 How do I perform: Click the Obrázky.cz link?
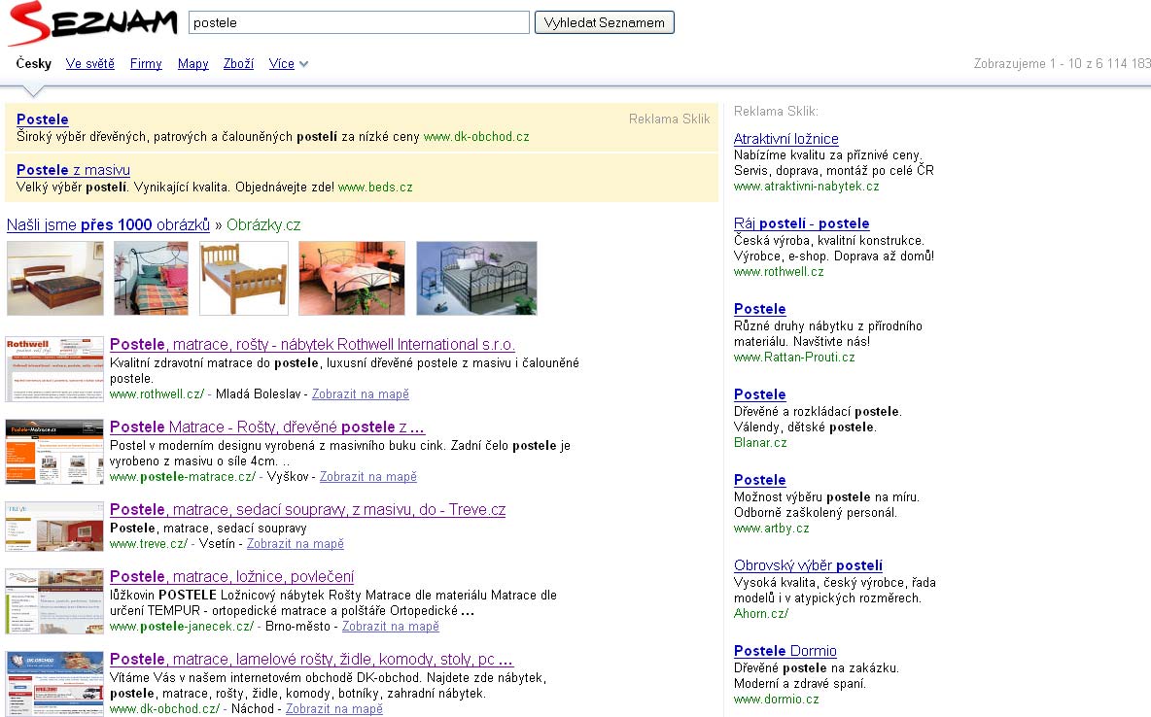tap(263, 225)
